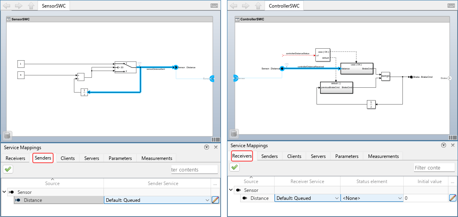Close the SensorSWC Service Mappings panel
Viewport: 458px width, 217px height.
[x=216, y=147]
